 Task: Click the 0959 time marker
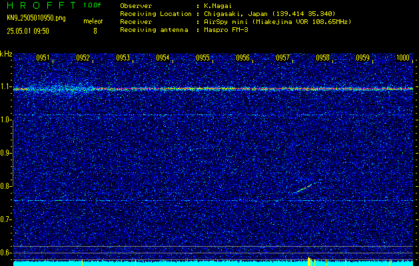[362, 58]
